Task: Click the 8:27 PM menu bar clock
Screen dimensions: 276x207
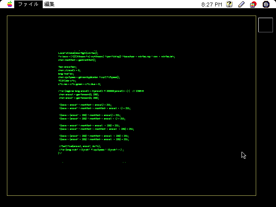Action: tap(212, 4)
